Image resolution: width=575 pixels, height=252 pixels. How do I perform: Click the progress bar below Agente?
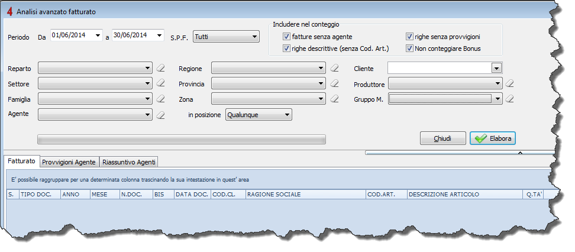pos(181,139)
